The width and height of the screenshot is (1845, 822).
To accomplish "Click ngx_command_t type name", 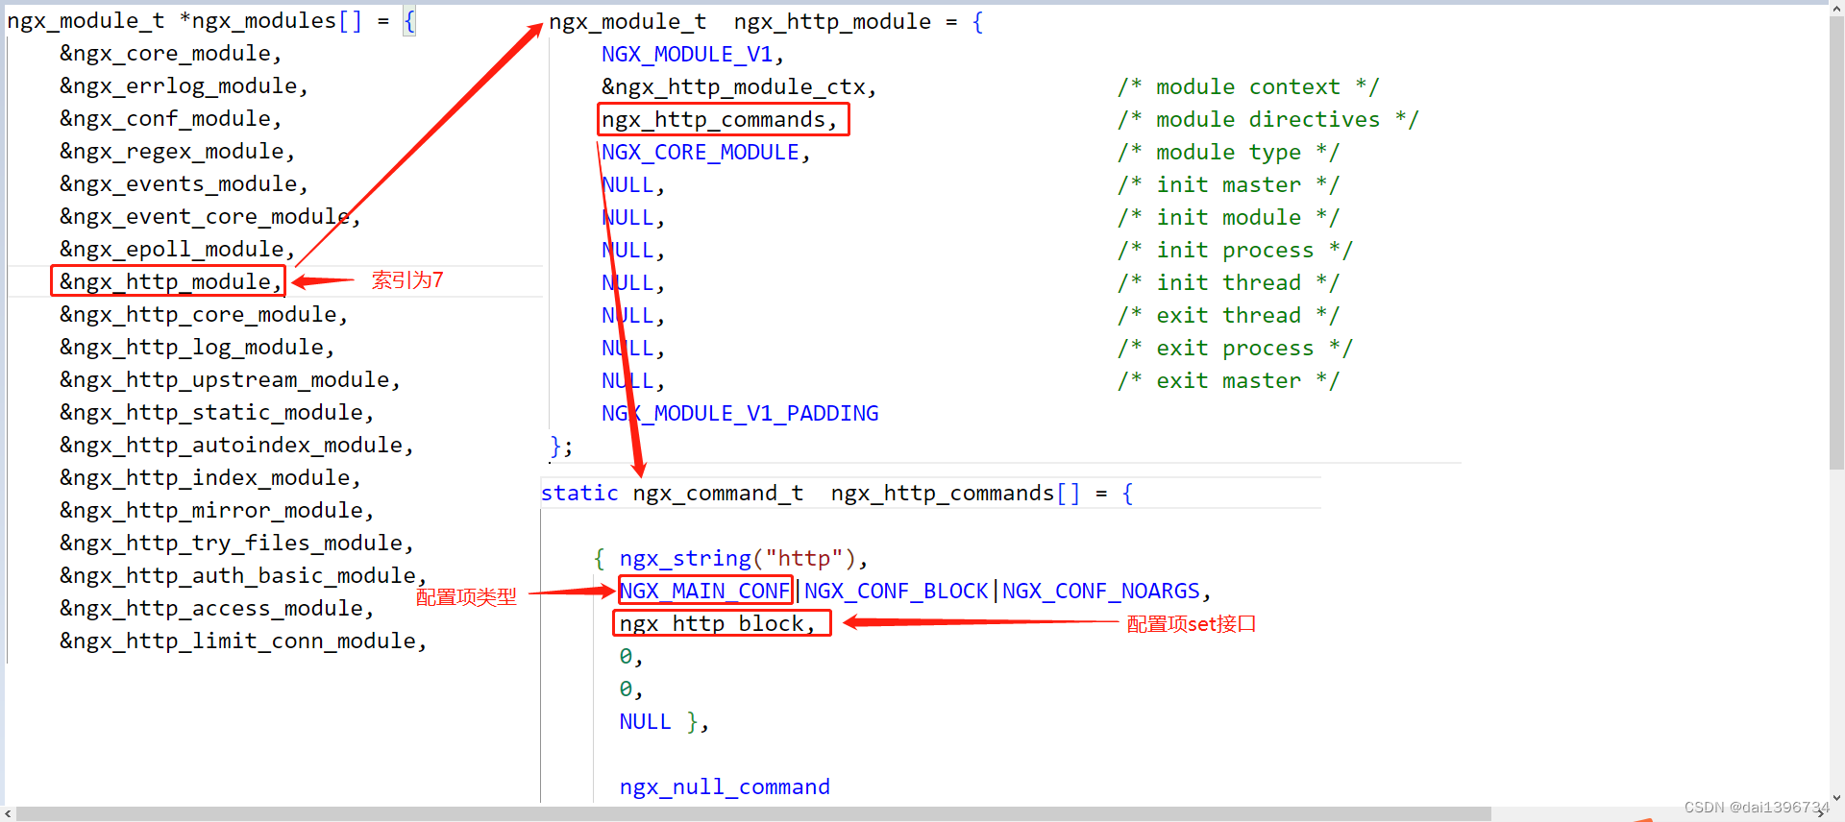I will click(x=718, y=493).
